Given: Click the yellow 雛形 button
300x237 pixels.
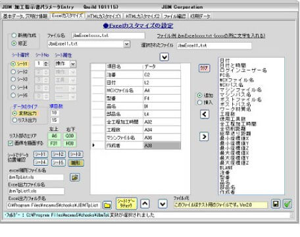Looking at the screenshot, I should [76, 163].
